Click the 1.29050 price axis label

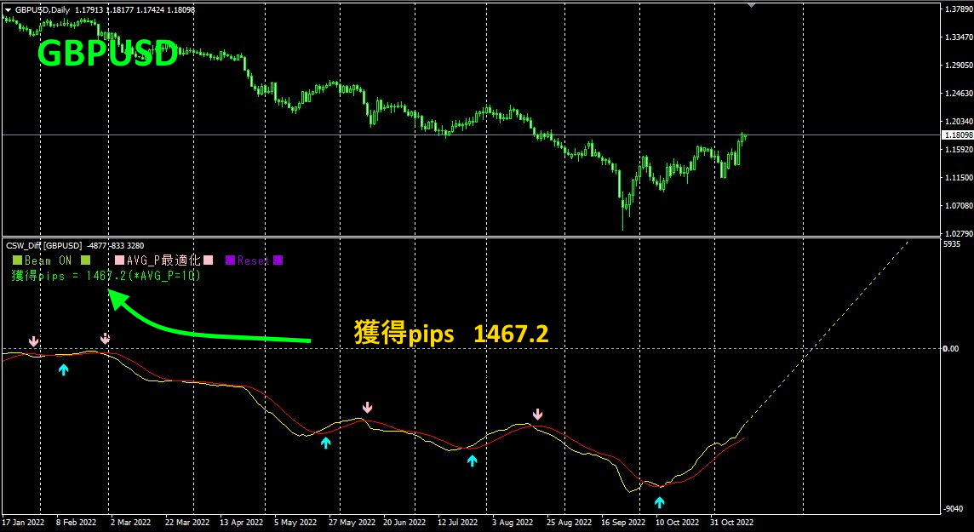pyautogui.click(x=957, y=66)
